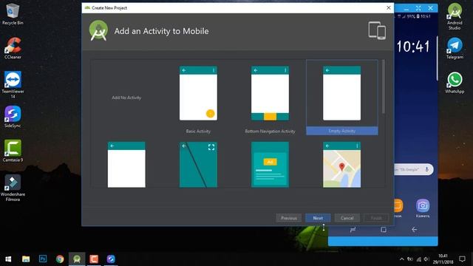Open Camtasia 9 desktop shortcut
The image size is (473, 266).
(13, 151)
